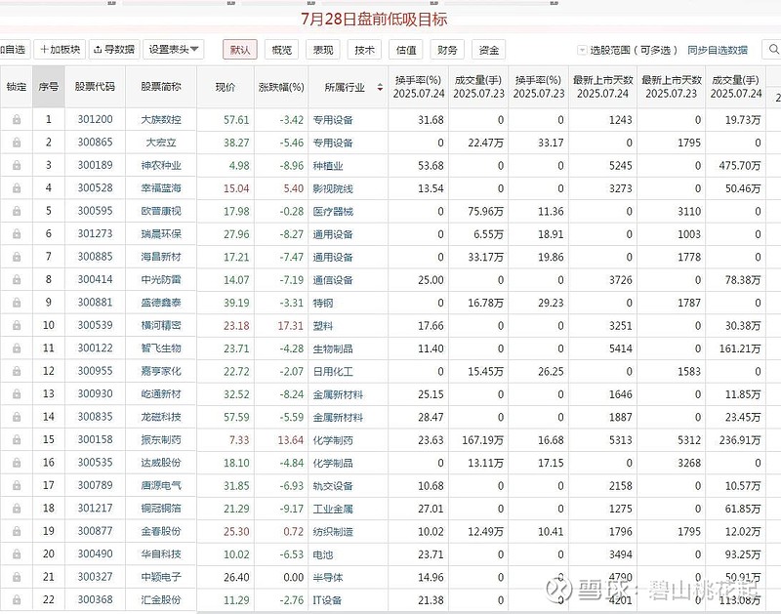Click the 导数据 export button
The image size is (781, 614).
114,50
